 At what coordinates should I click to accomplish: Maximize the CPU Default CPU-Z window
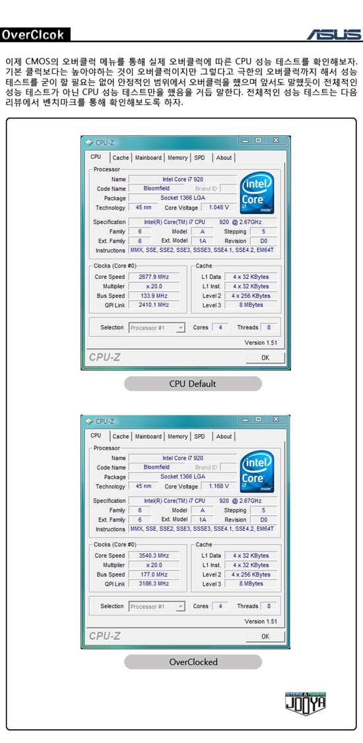click(x=258, y=140)
